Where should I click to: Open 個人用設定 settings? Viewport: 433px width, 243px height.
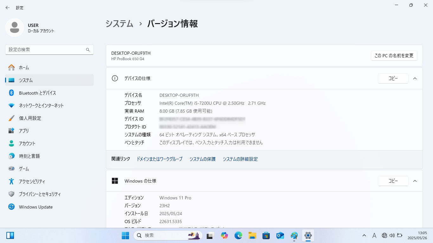[x=49, y=118]
